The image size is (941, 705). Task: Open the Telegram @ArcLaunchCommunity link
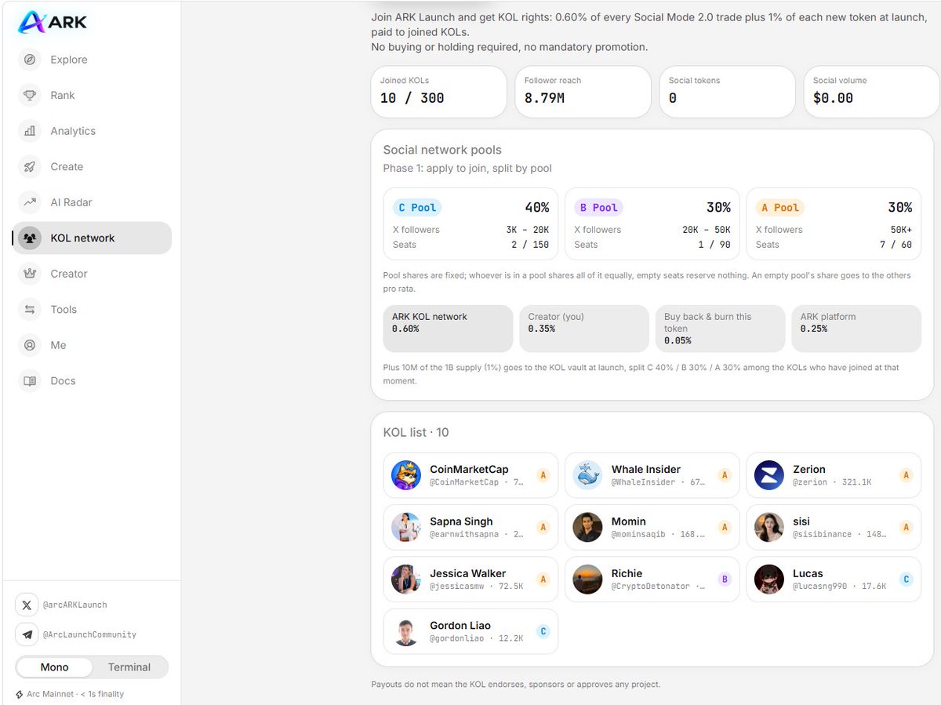click(x=77, y=634)
